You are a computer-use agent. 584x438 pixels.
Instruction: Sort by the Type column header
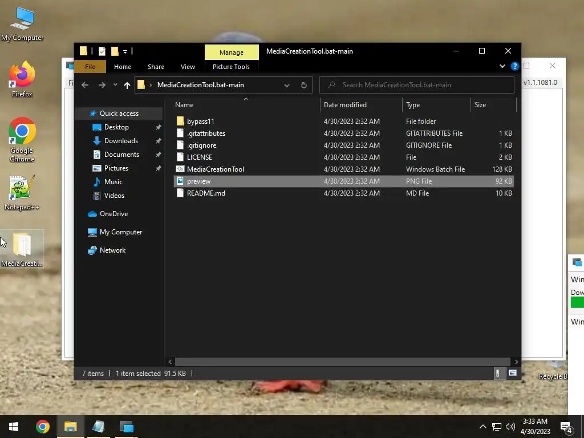(436, 105)
